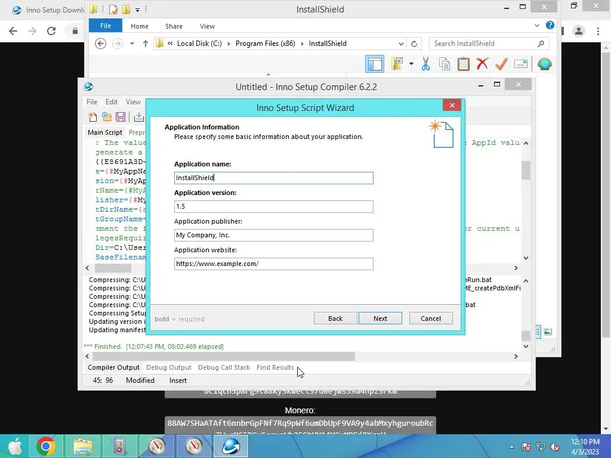
Task: Click the Application version field
Action: [273, 206]
